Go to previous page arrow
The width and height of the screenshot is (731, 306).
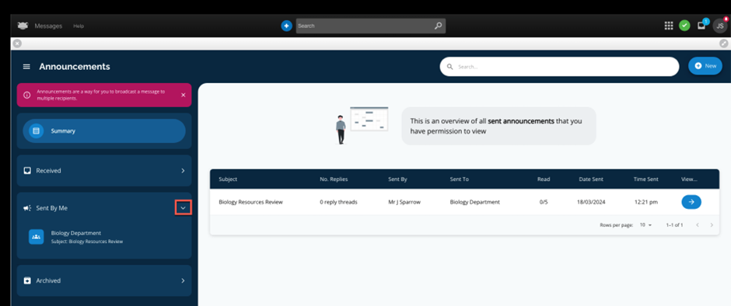point(698,225)
